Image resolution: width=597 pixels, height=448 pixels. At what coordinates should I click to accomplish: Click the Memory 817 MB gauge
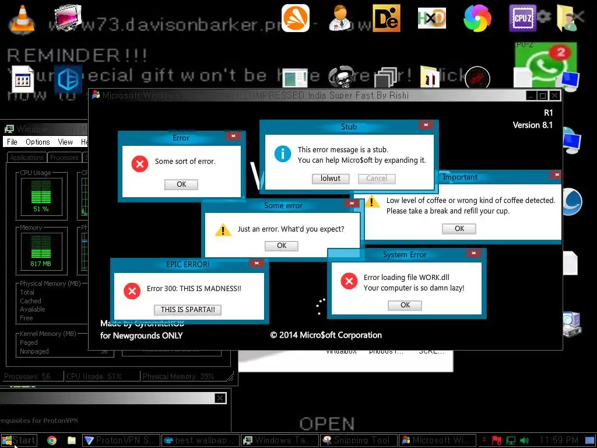click(x=41, y=251)
